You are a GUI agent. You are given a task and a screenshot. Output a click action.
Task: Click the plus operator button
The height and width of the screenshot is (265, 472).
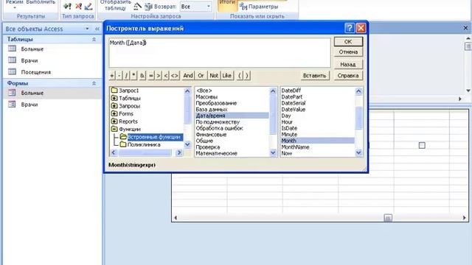coord(112,76)
